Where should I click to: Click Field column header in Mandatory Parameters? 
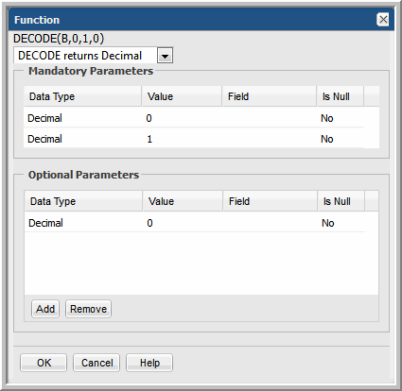click(x=270, y=96)
